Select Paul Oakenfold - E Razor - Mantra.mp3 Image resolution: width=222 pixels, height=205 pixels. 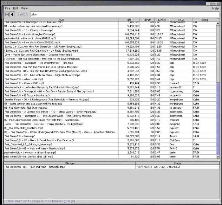click(110, 96)
